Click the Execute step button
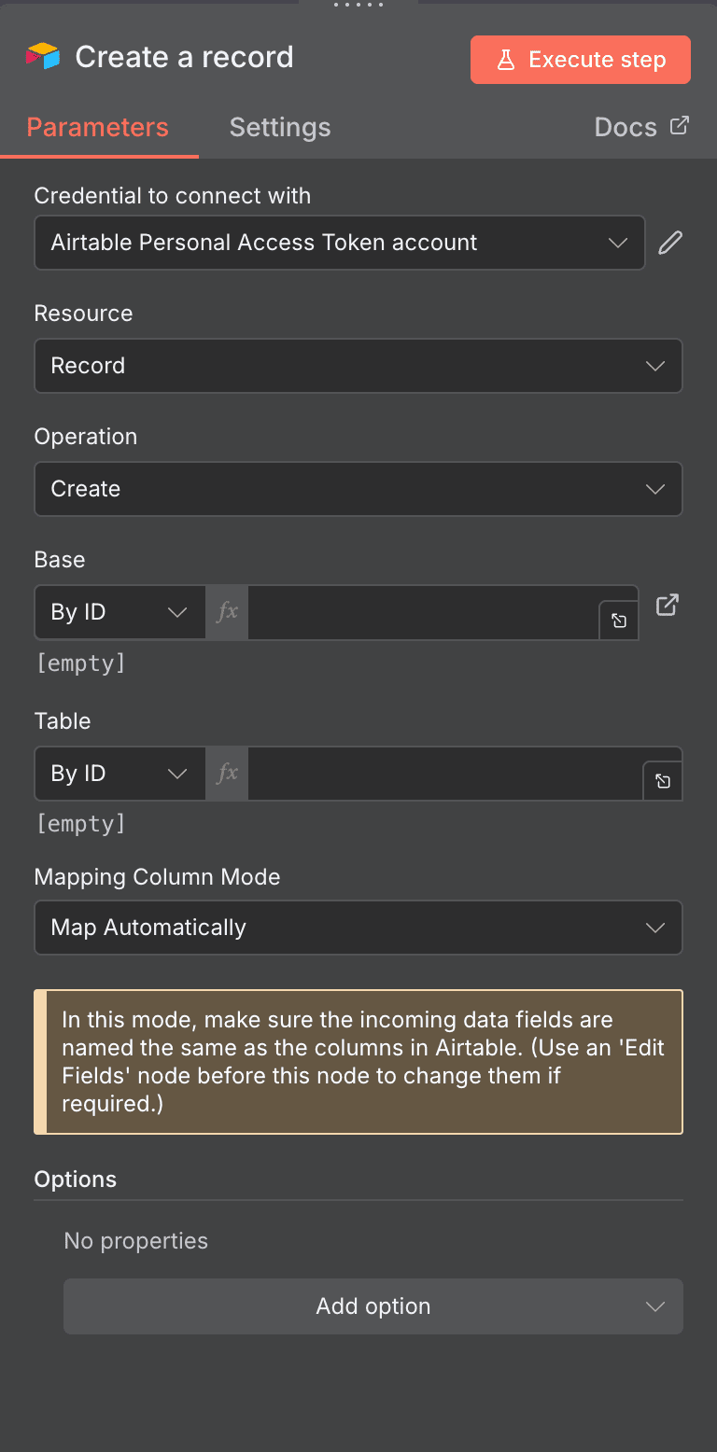717x1452 pixels. point(580,59)
